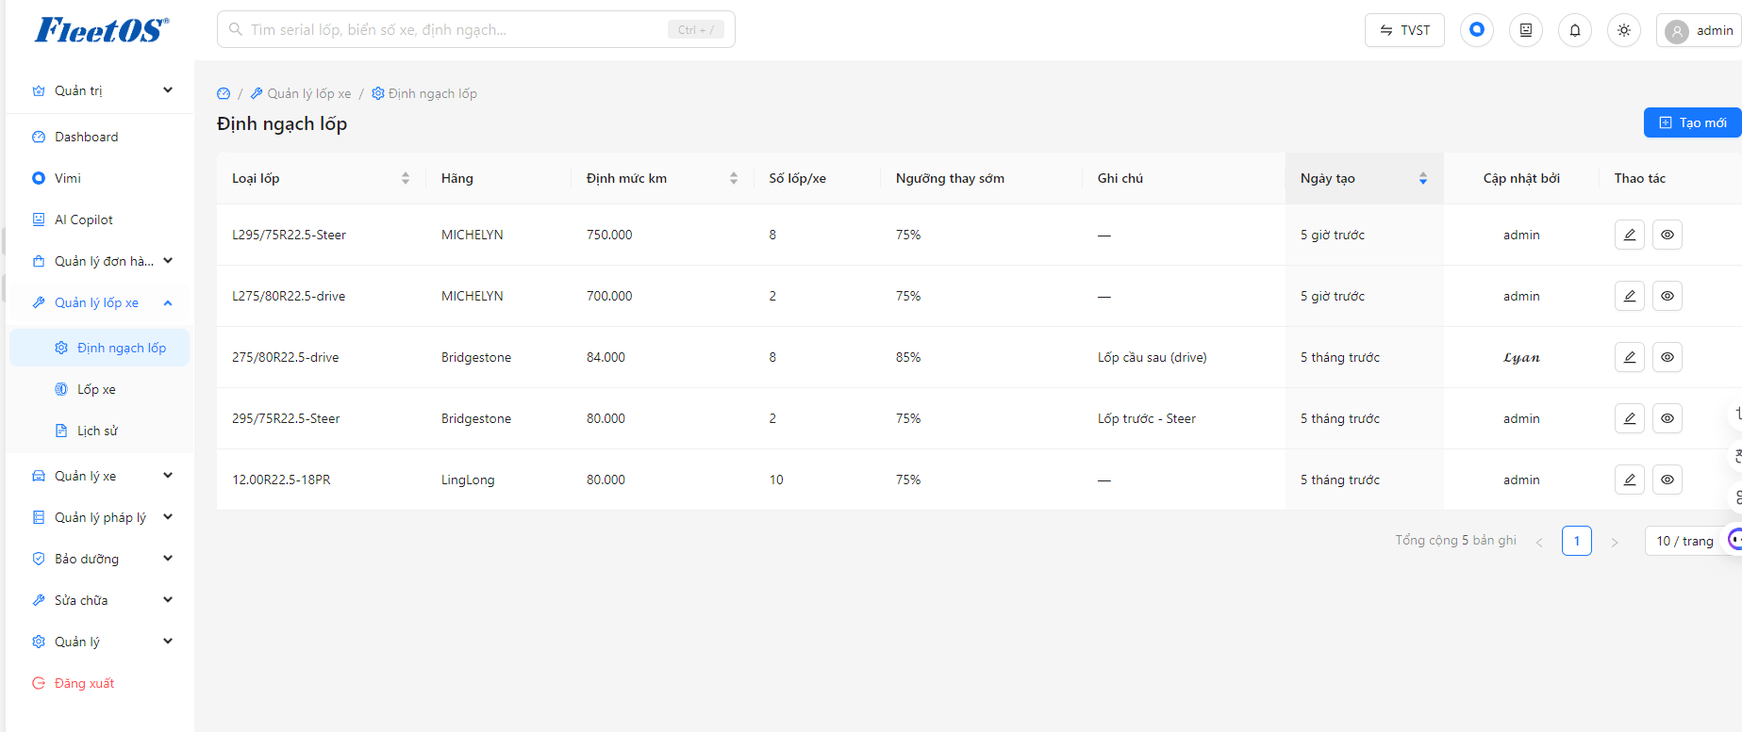Edit the L295/75R22.5-Steer row

[1630, 235]
